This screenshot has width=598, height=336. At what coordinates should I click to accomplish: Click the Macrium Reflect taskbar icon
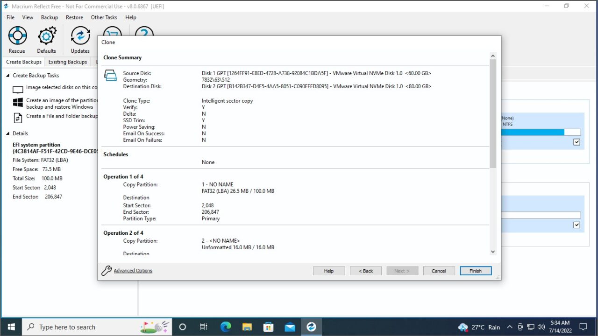(x=311, y=327)
